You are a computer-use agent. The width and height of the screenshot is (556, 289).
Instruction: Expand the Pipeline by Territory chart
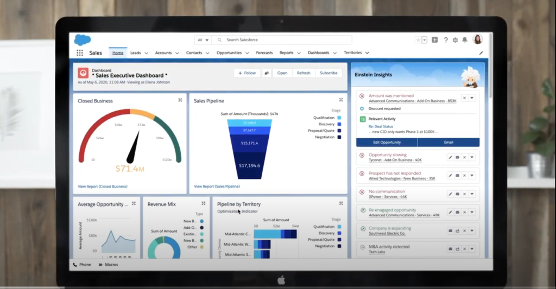341,203
